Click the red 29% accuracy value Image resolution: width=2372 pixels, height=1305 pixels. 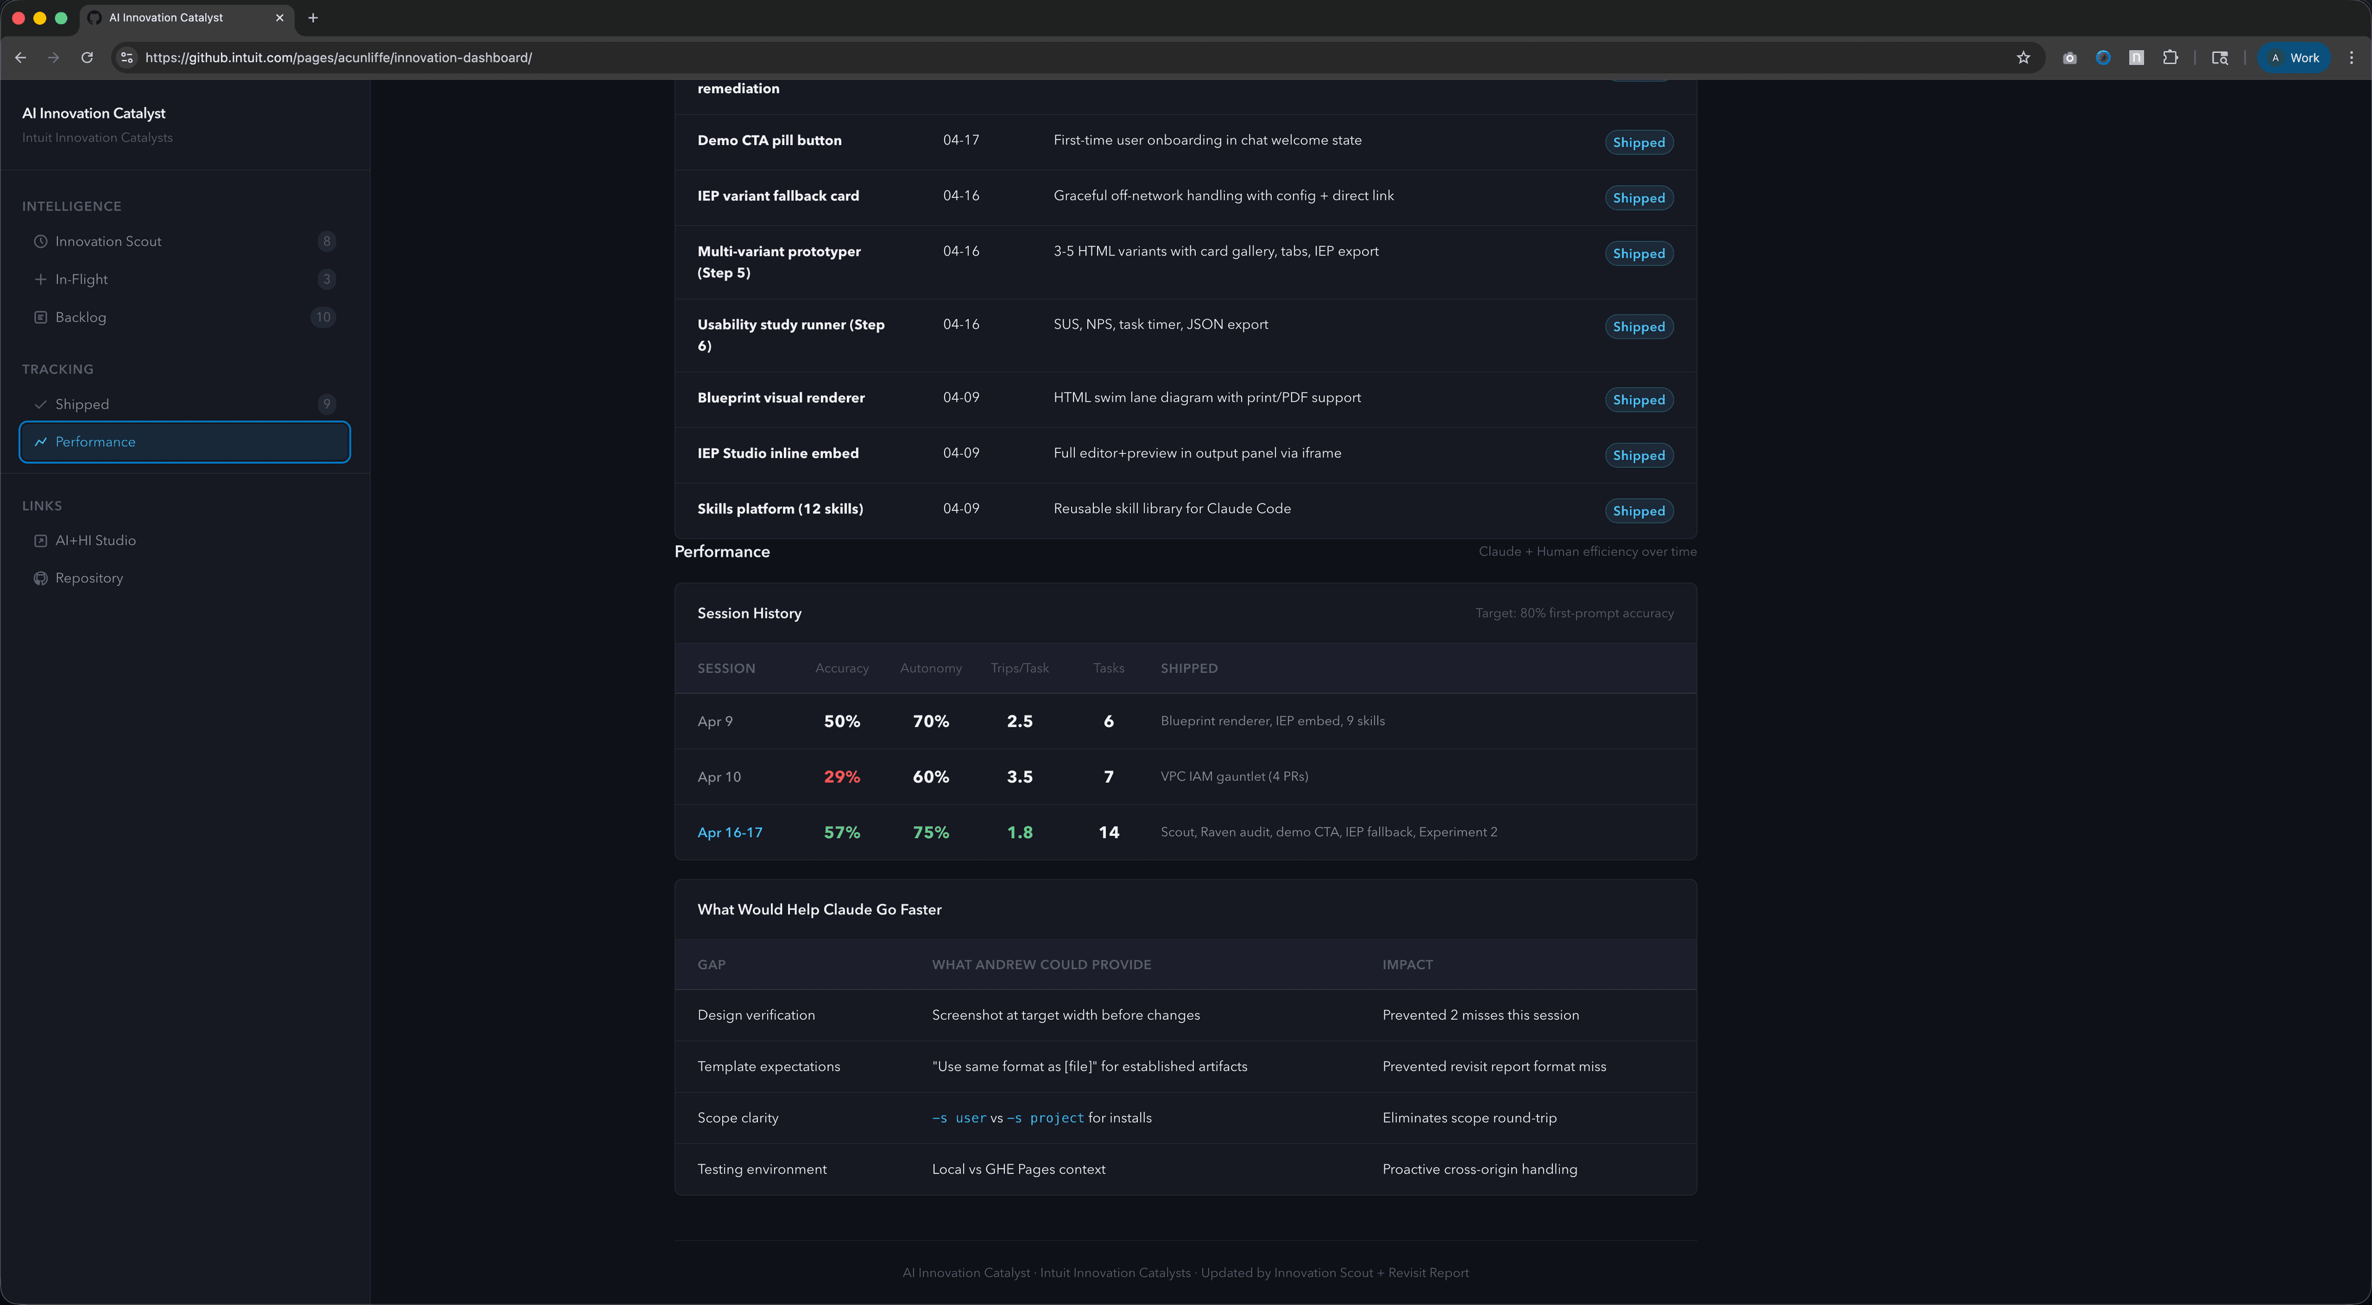[841, 777]
